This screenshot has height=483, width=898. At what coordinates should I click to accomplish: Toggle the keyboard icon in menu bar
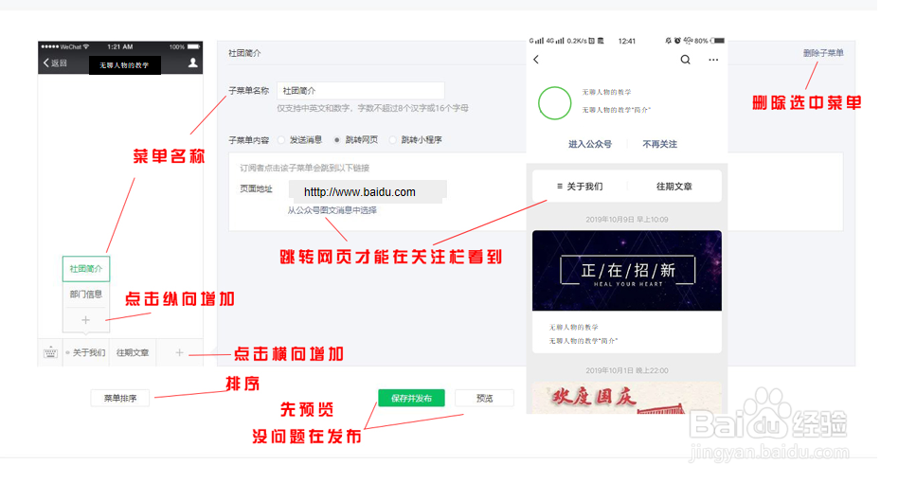(50, 352)
